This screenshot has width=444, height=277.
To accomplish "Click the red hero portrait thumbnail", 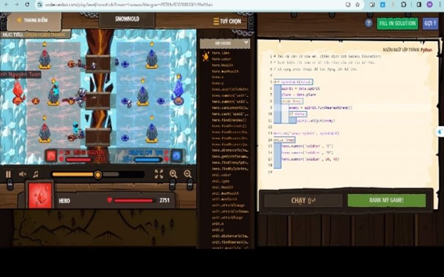I will [40, 196].
